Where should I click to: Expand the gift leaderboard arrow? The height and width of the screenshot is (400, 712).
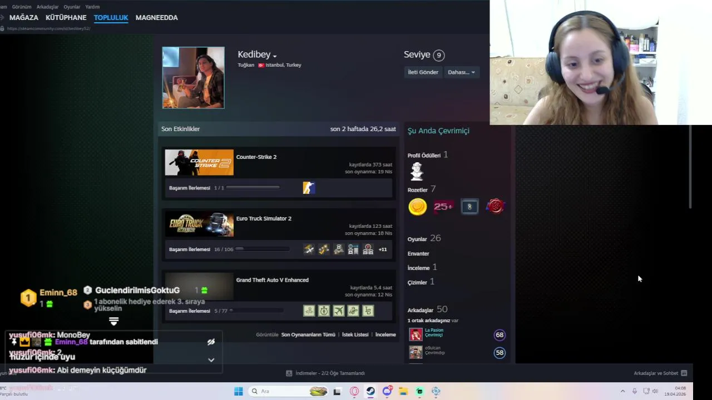point(113,321)
